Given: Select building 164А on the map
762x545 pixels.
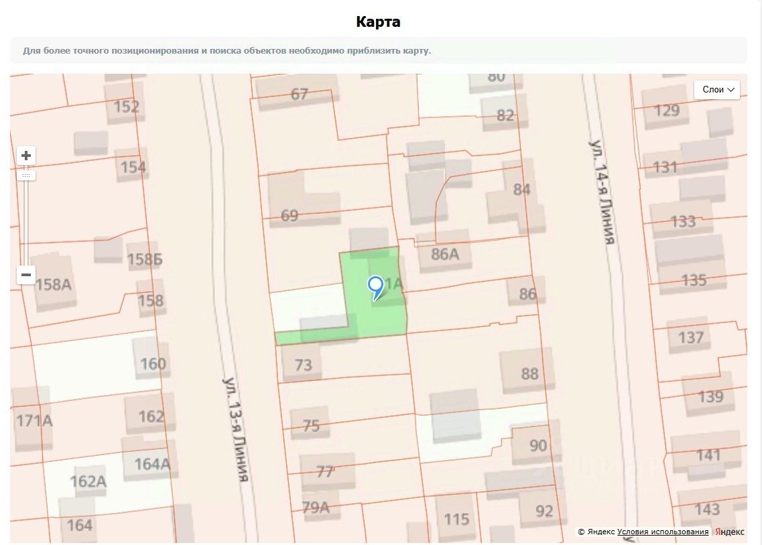Looking at the screenshot, I should 151,463.
